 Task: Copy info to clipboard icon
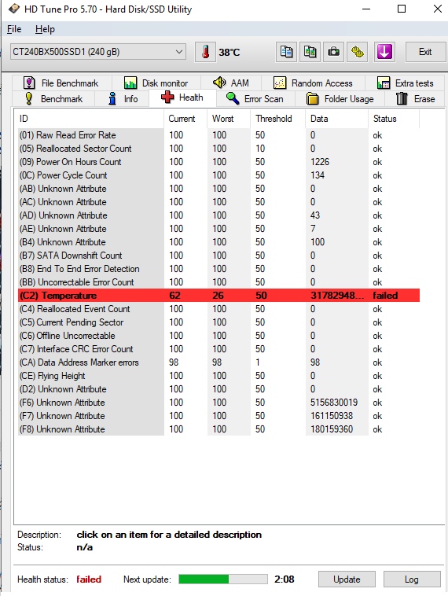tap(286, 52)
